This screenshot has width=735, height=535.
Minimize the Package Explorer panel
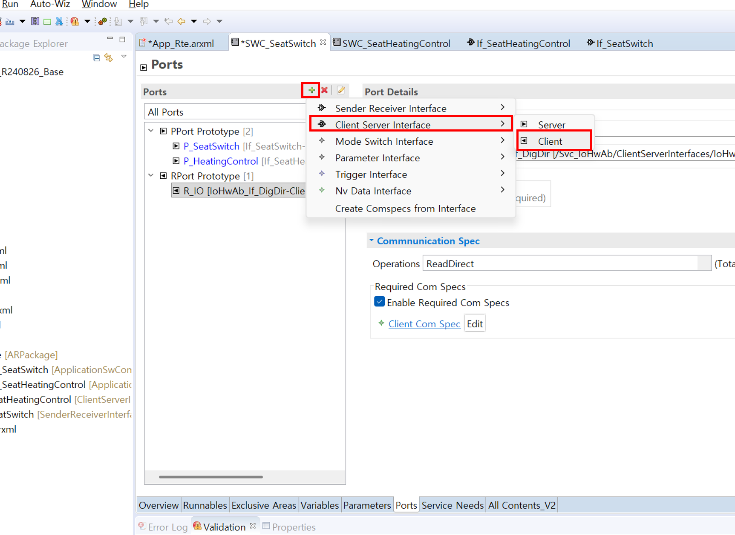click(x=110, y=39)
